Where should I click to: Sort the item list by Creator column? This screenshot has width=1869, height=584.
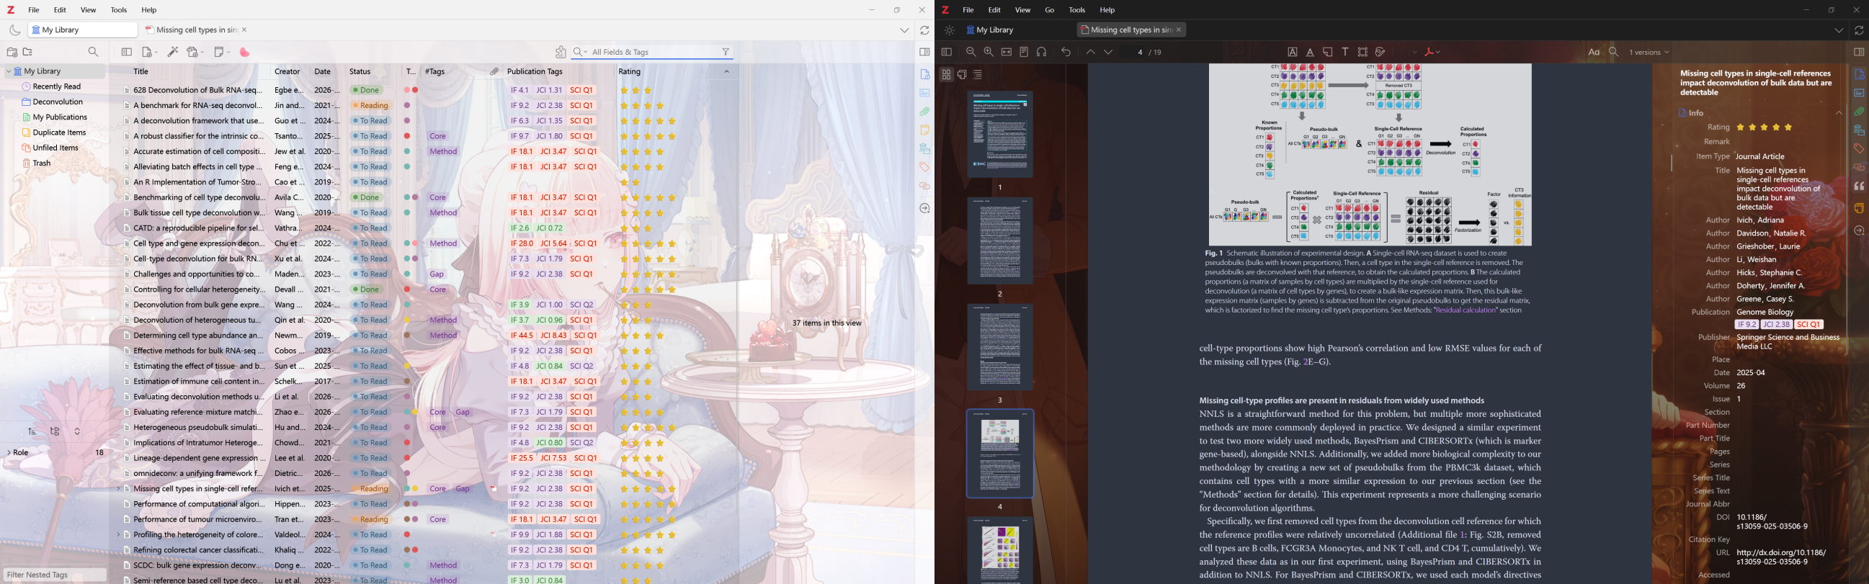pos(287,72)
